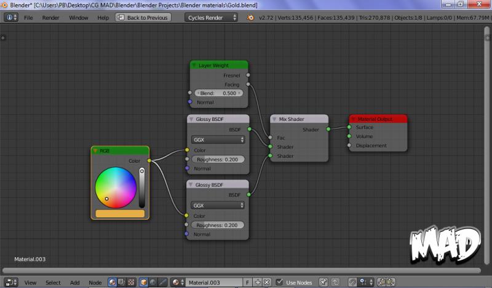Open GGX distribution dropdown on top Glossy BSDF

coord(218,139)
